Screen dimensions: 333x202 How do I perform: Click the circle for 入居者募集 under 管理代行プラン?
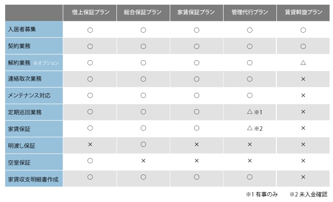pos(250,30)
